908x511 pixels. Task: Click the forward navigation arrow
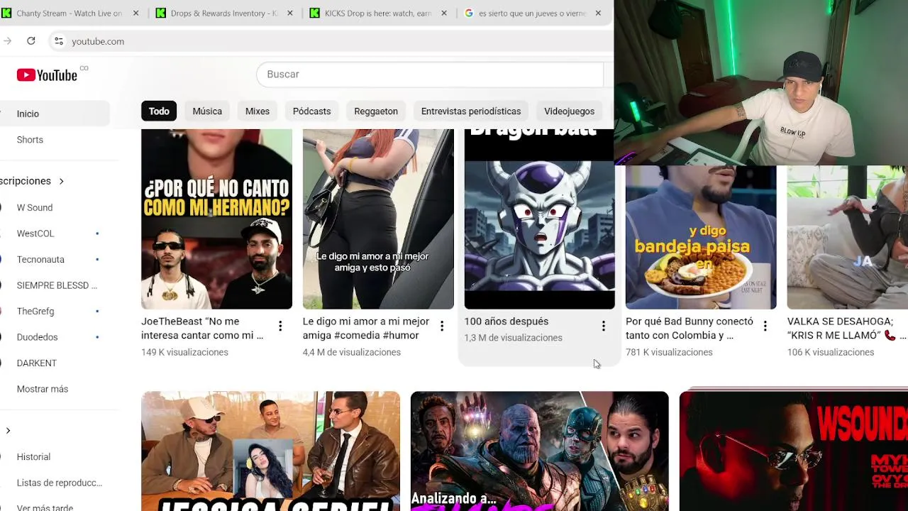7,41
